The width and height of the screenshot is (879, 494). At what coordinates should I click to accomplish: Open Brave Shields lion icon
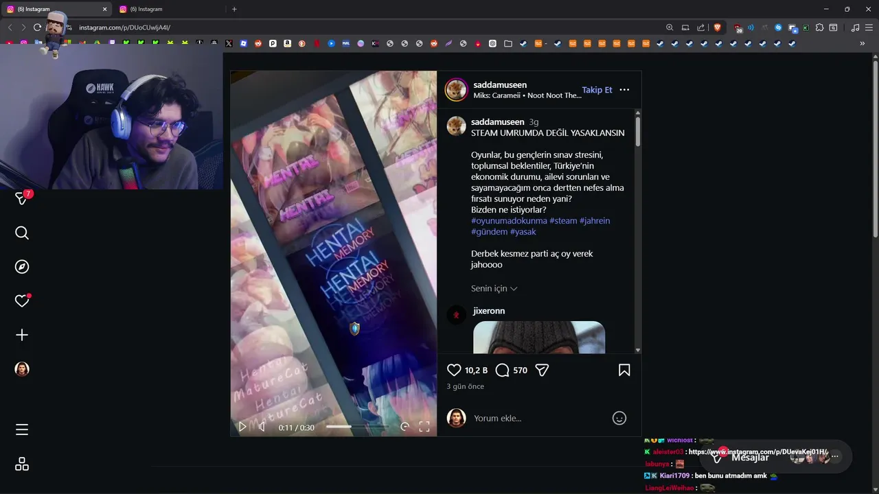(x=718, y=27)
